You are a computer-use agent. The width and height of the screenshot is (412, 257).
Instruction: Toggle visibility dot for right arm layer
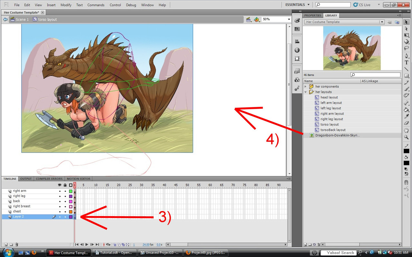pyautogui.click(x=60, y=191)
